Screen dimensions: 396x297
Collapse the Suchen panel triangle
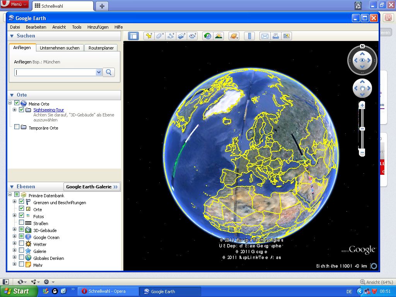12,36
